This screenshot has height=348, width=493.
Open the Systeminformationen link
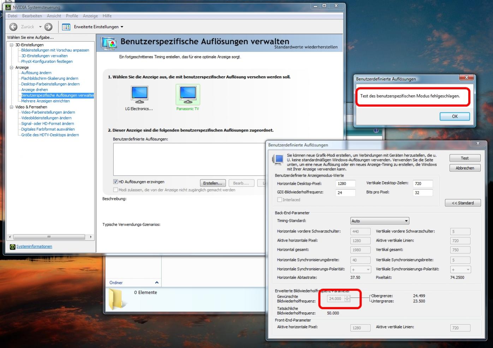point(34,247)
